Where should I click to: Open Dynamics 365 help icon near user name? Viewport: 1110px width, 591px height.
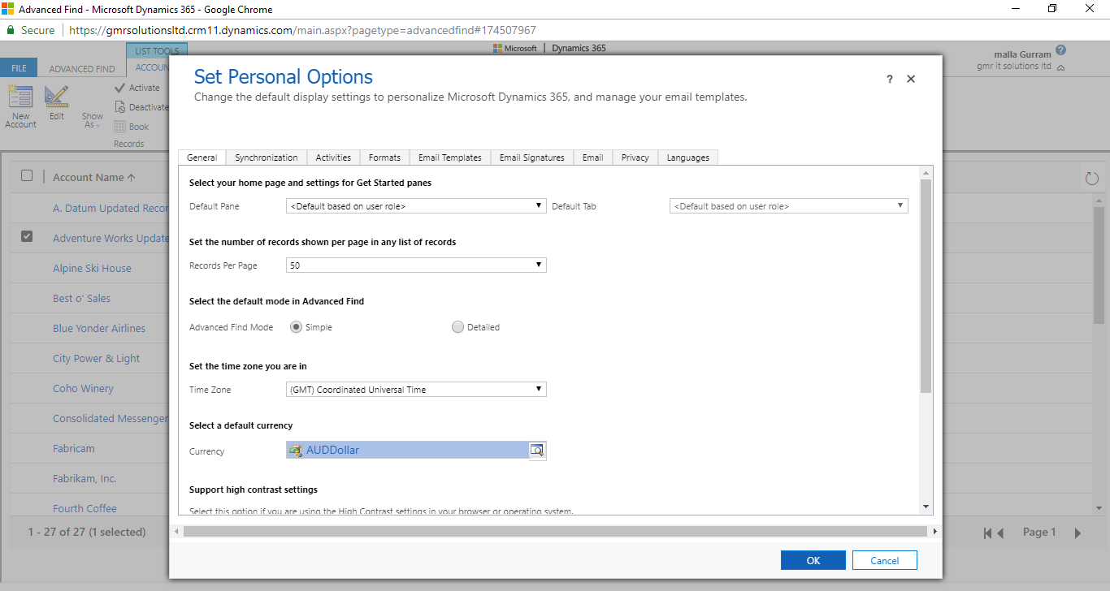pyautogui.click(x=1061, y=51)
